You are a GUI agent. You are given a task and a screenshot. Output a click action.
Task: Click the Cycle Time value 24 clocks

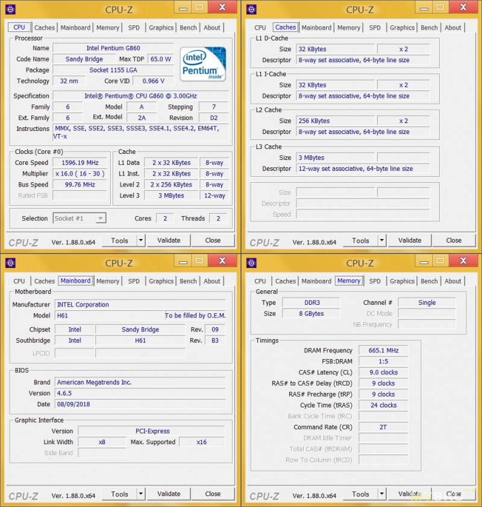click(384, 405)
